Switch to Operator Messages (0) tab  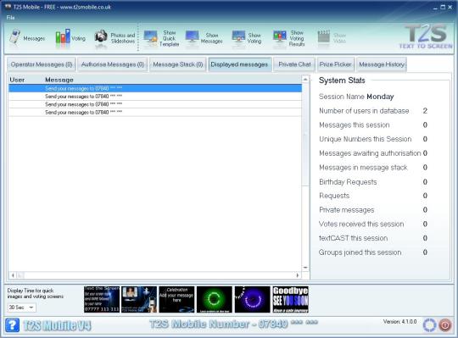[x=42, y=64]
